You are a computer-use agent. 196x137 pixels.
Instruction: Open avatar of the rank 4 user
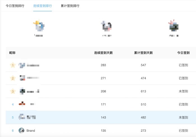pos(22,104)
